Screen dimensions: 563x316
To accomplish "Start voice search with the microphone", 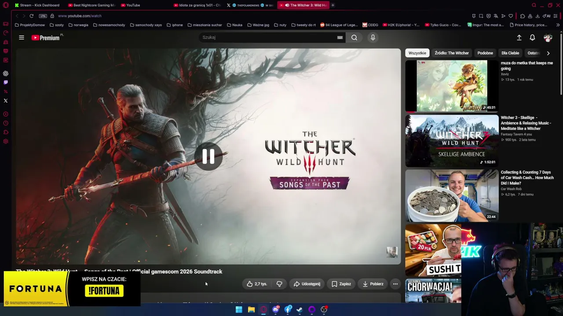I will tap(373, 38).
